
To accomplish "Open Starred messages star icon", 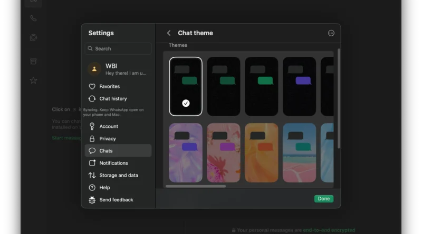I will (x=33, y=80).
